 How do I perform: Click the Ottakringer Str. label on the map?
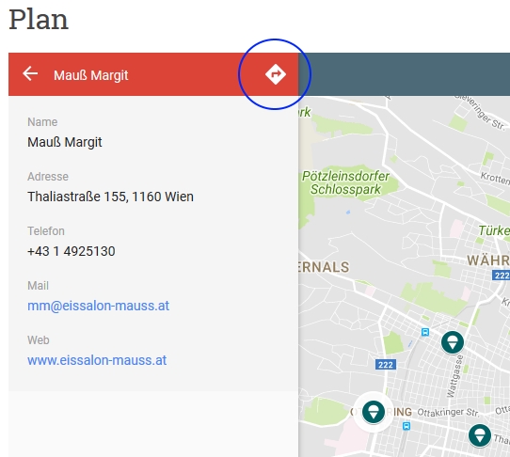(x=448, y=413)
